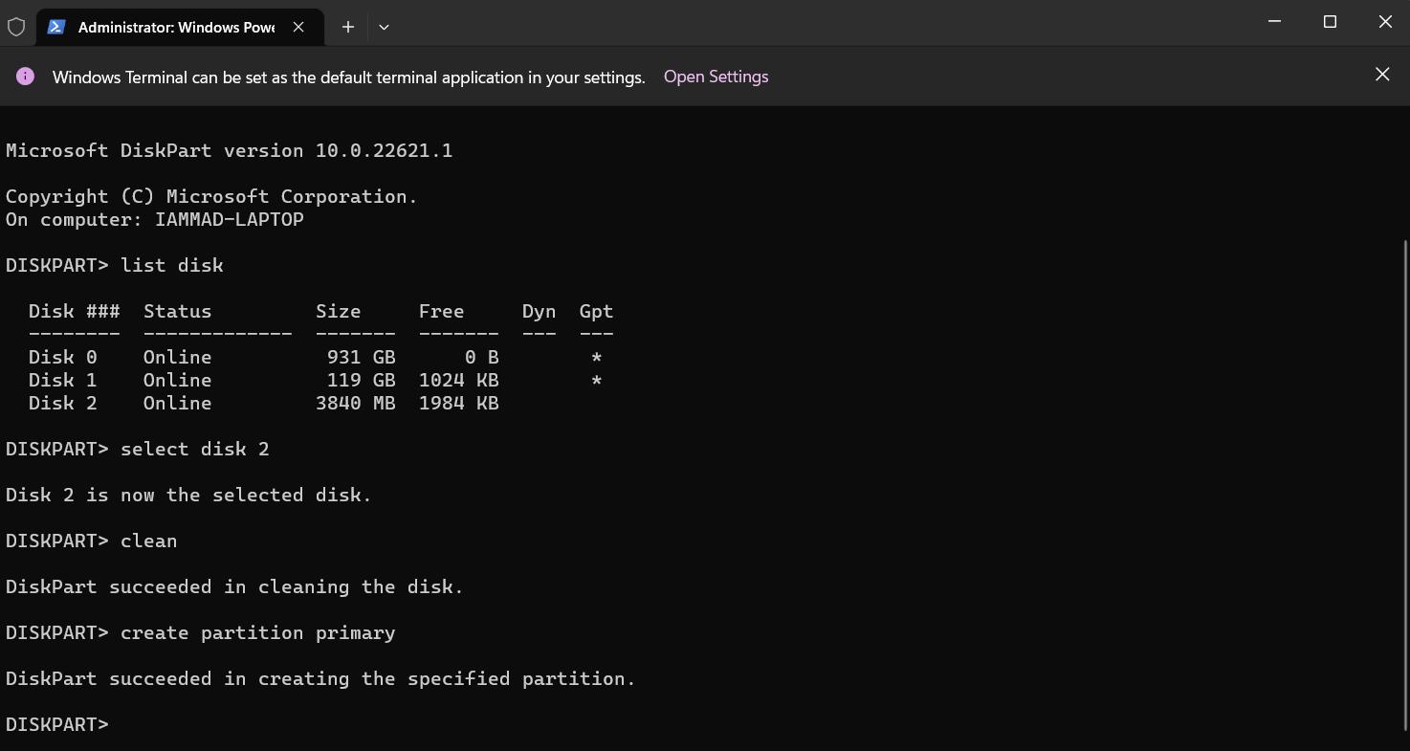Minimize the Windows Terminal window
The height and width of the screenshot is (751, 1410).
pyautogui.click(x=1274, y=22)
